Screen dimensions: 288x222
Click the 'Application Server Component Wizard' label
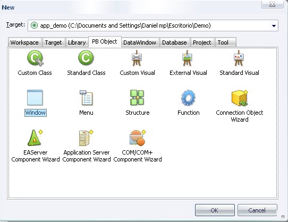87,156
